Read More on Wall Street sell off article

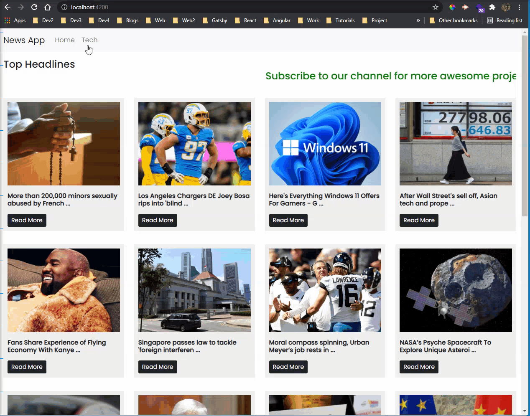coord(419,220)
